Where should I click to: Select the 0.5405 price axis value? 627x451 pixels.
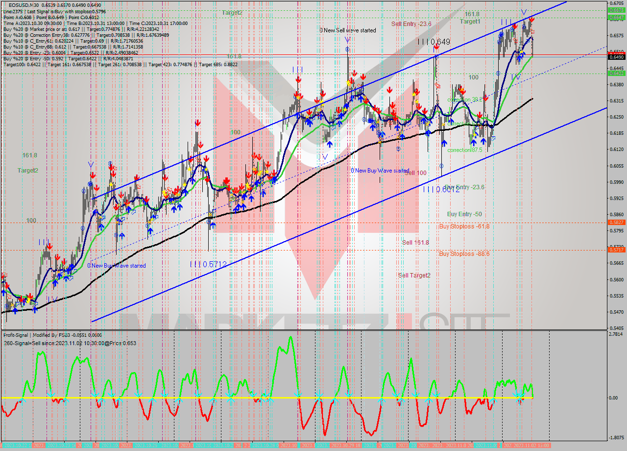616,328
